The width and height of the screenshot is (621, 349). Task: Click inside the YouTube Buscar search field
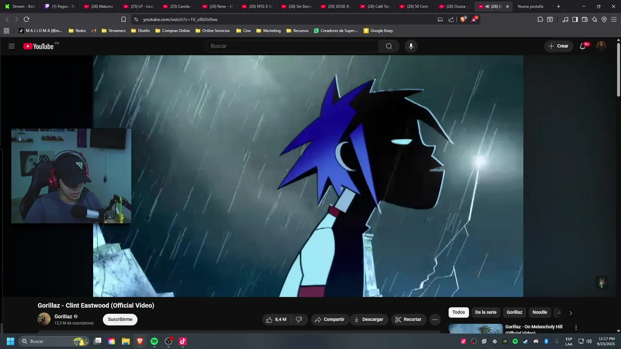pyautogui.click(x=293, y=46)
